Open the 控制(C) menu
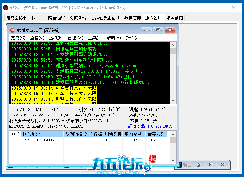The width and height of the screenshot is (244, 177). point(18,38)
